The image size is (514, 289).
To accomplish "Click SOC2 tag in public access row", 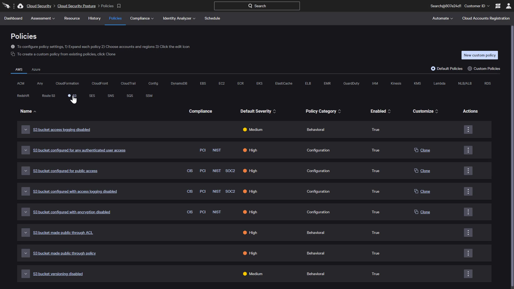I will point(230,171).
